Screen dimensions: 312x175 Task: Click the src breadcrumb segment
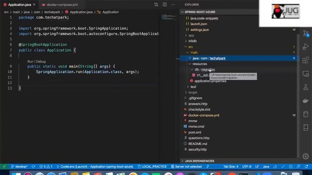(x=6, y=12)
